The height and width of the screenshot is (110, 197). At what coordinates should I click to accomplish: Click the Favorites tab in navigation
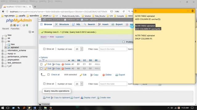click(15, 29)
